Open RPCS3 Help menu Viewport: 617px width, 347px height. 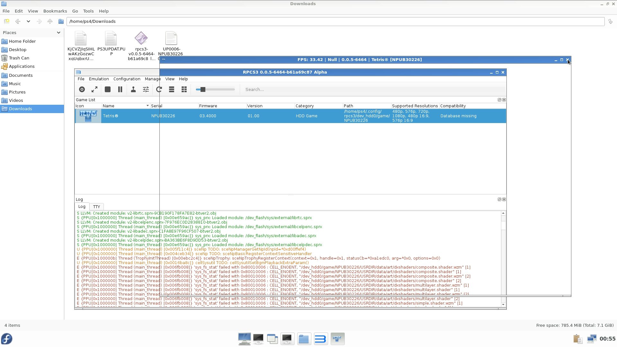tap(183, 79)
